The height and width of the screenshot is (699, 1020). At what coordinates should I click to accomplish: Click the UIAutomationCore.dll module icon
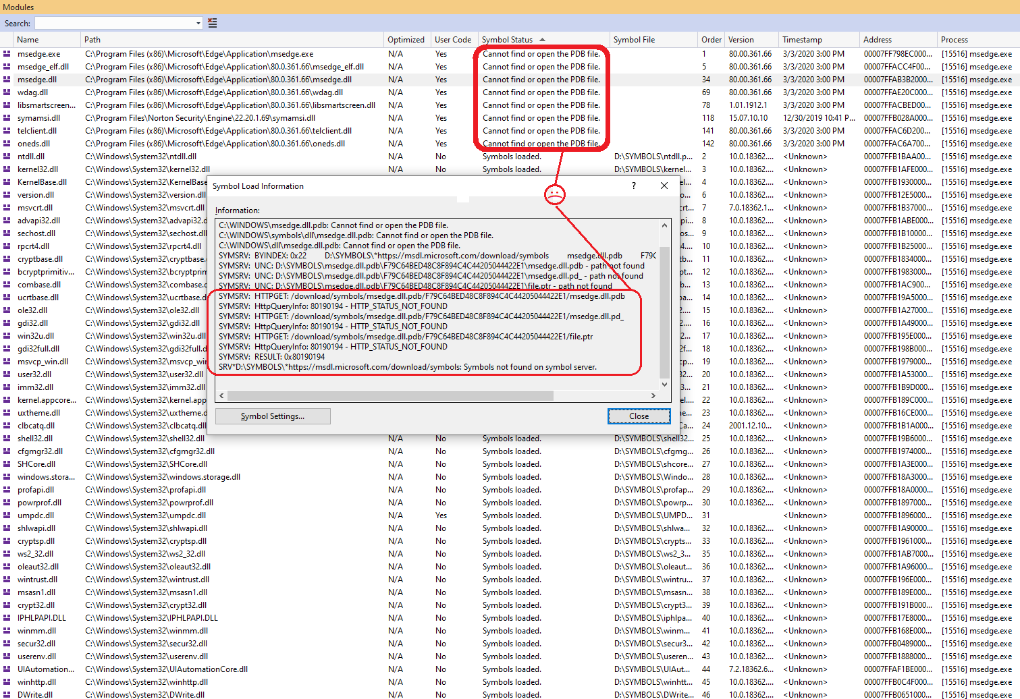point(7,669)
